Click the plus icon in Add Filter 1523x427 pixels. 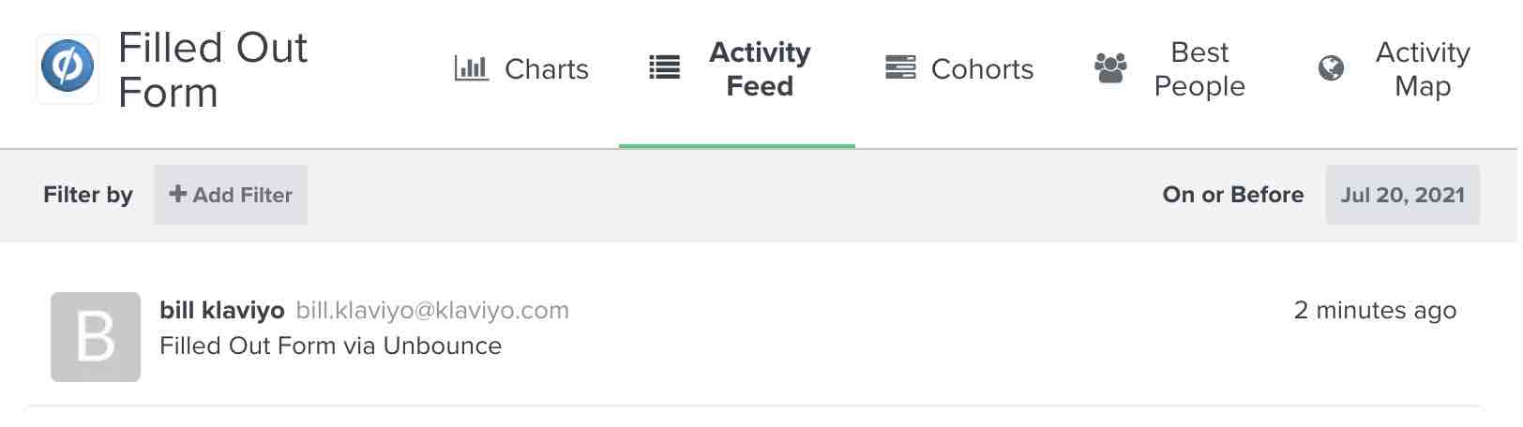tap(177, 194)
